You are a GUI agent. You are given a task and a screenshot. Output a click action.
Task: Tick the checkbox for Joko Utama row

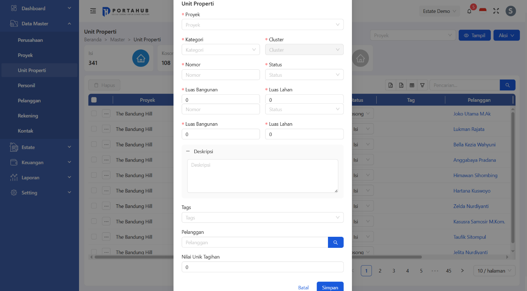[94, 114]
